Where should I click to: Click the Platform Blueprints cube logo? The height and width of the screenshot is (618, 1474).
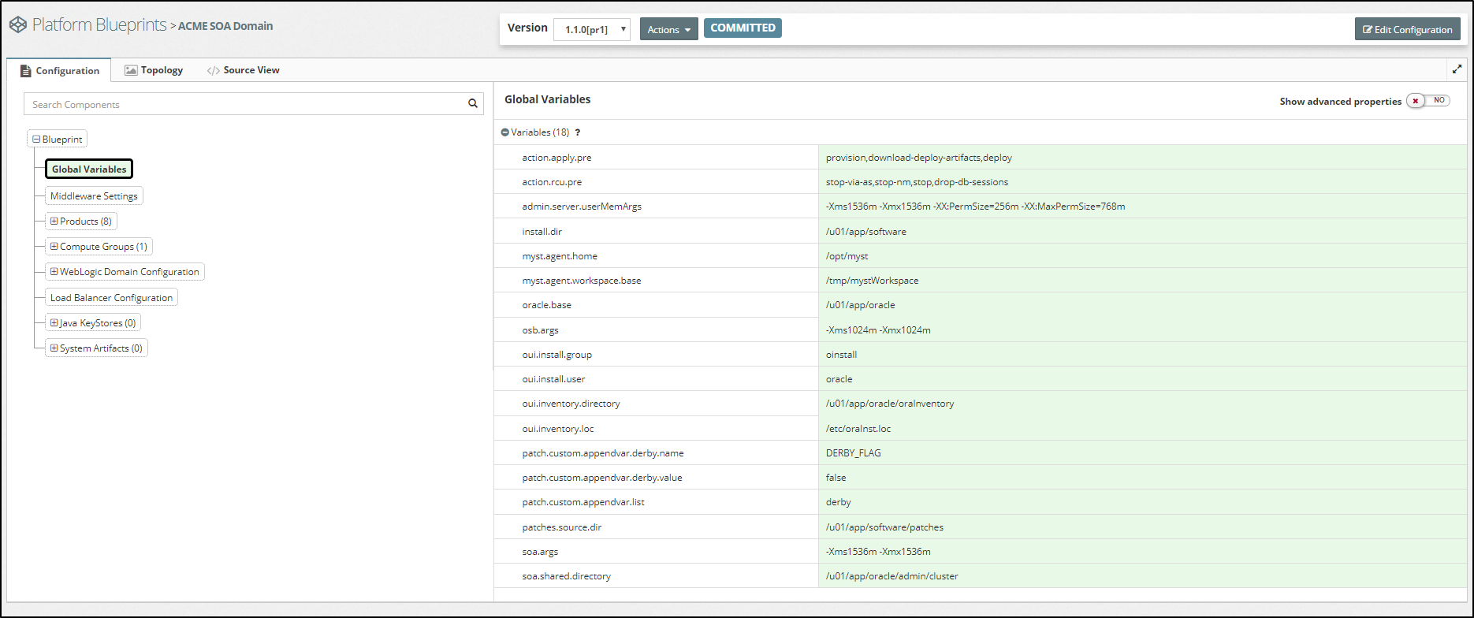pos(17,25)
